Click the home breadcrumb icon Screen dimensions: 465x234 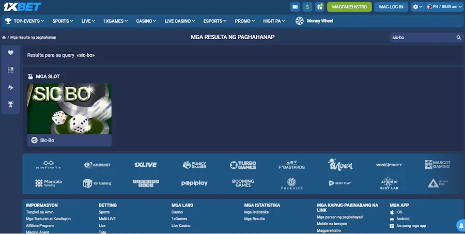pyautogui.click(x=4, y=38)
